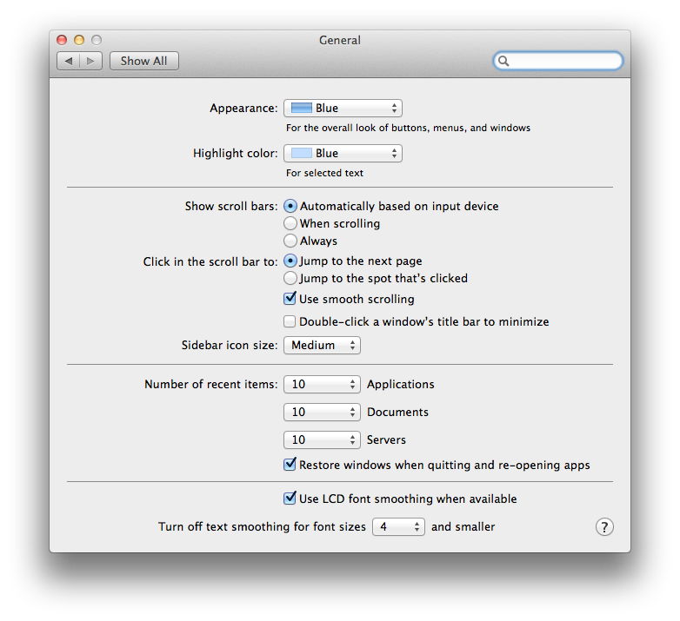Disable Use smooth scrolling checkbox
680x621 pixels.
pyautogui.click(x=290, y=299)
